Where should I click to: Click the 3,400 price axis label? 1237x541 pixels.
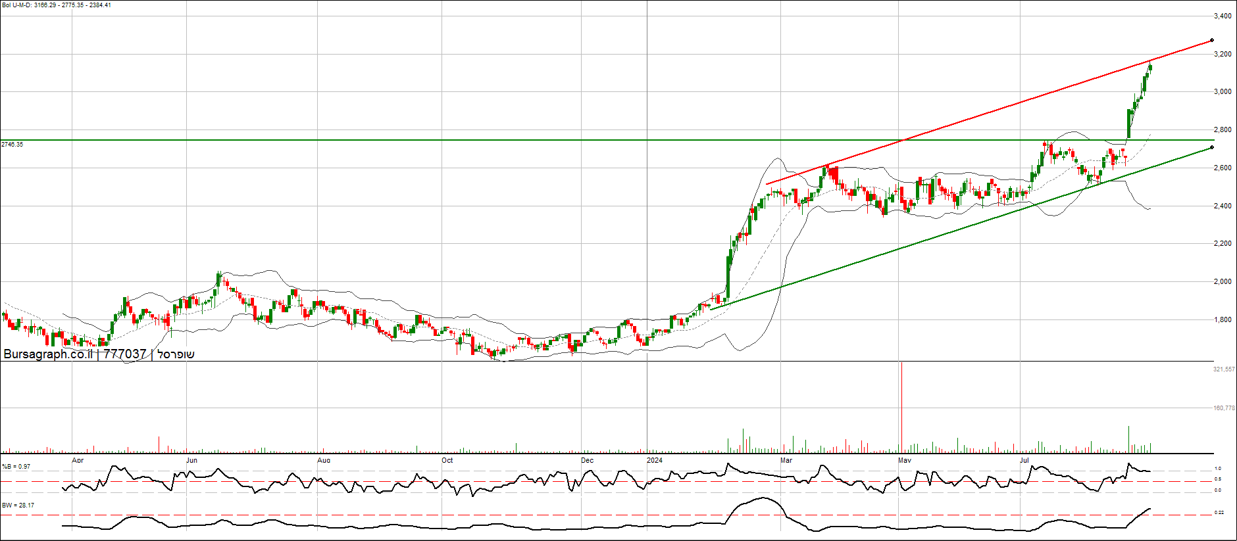coord(1223,16)
